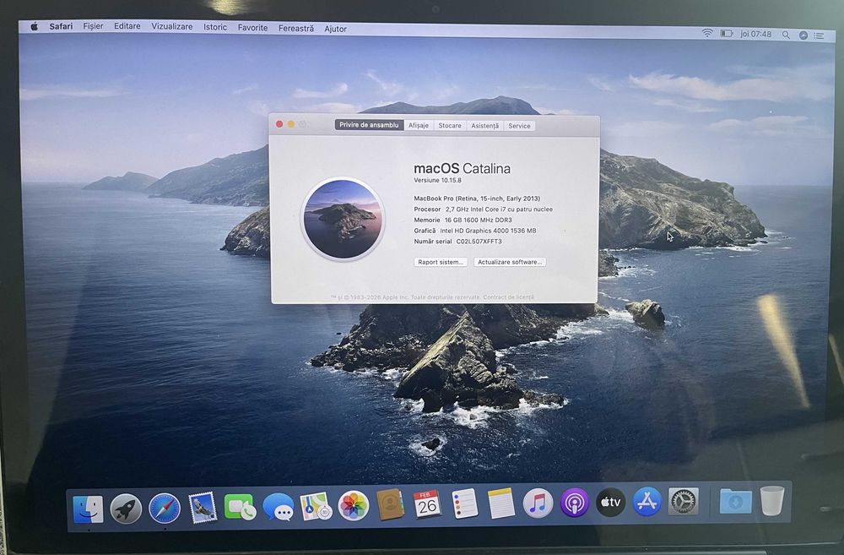This screenshot has width=844, height=555.
Task: Click the Wi-Fi status icon
Action: 707,34
